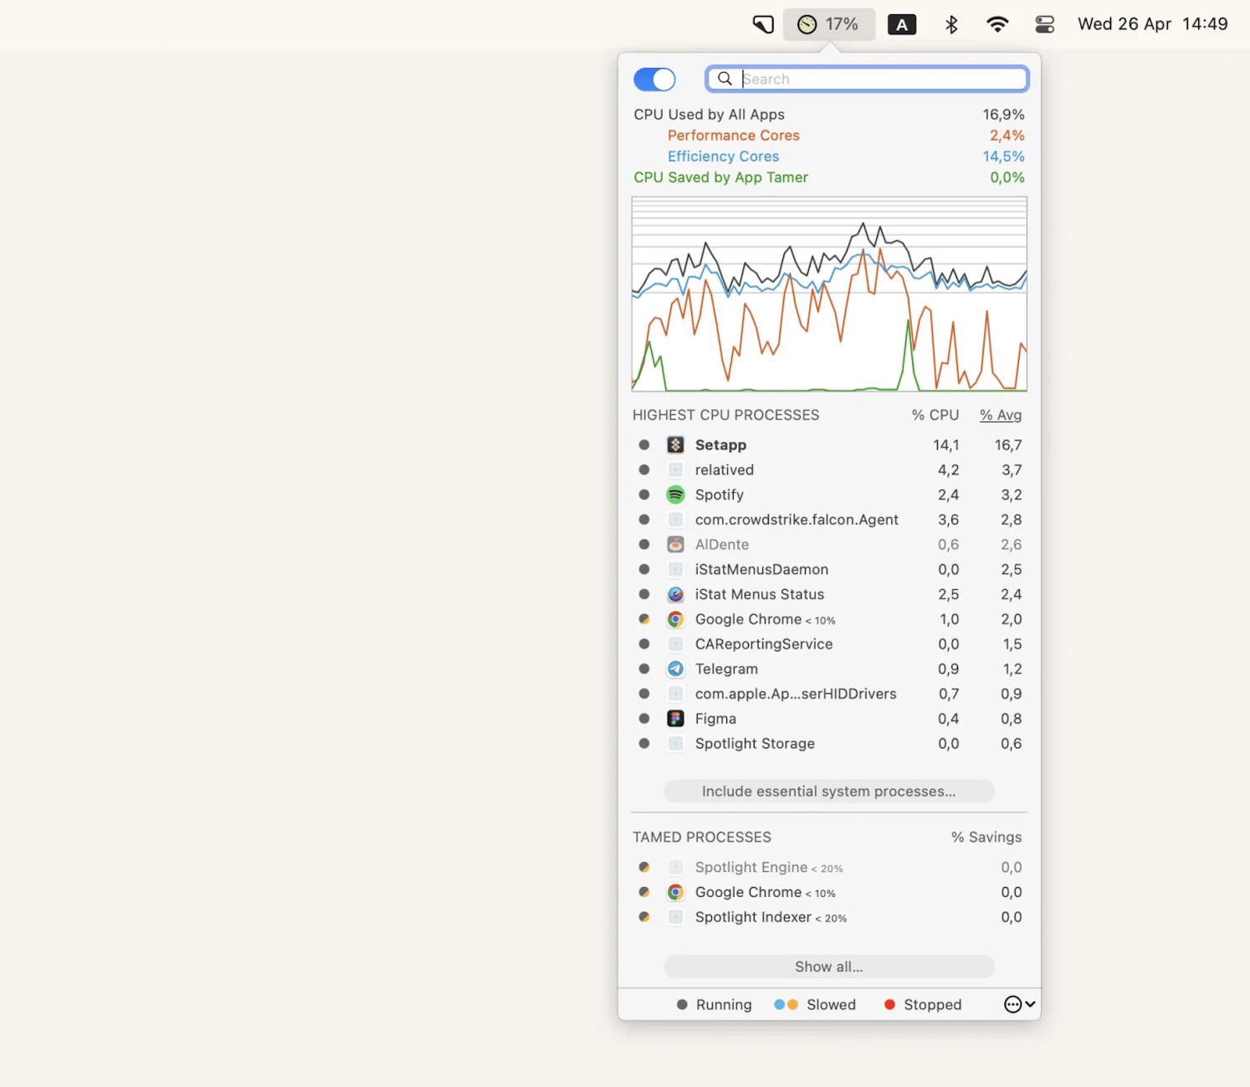The image size is (1250, 1087).
Task: Click the Telegram app icon
Action: tap(676, 669)
